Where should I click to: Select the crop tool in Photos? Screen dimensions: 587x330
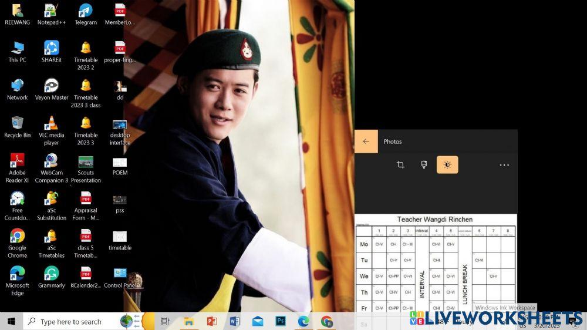tap(400, 165)
